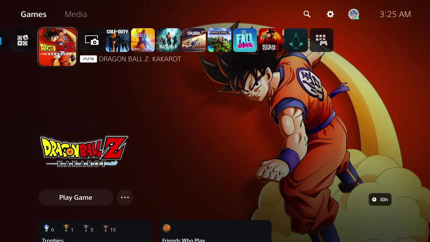Image resolution: width=430 pixels, height=242 pixels.
Task: Select the Battlefield V game icon
Action: pyautogui.click(x=143, y=40)
